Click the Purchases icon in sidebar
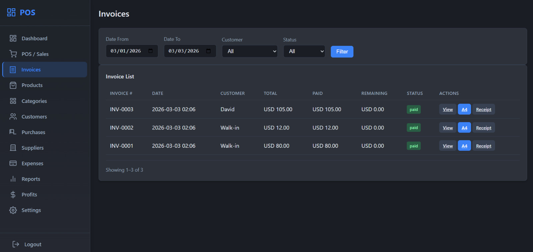This screenshot has height=252, width=533. (13, 132)
